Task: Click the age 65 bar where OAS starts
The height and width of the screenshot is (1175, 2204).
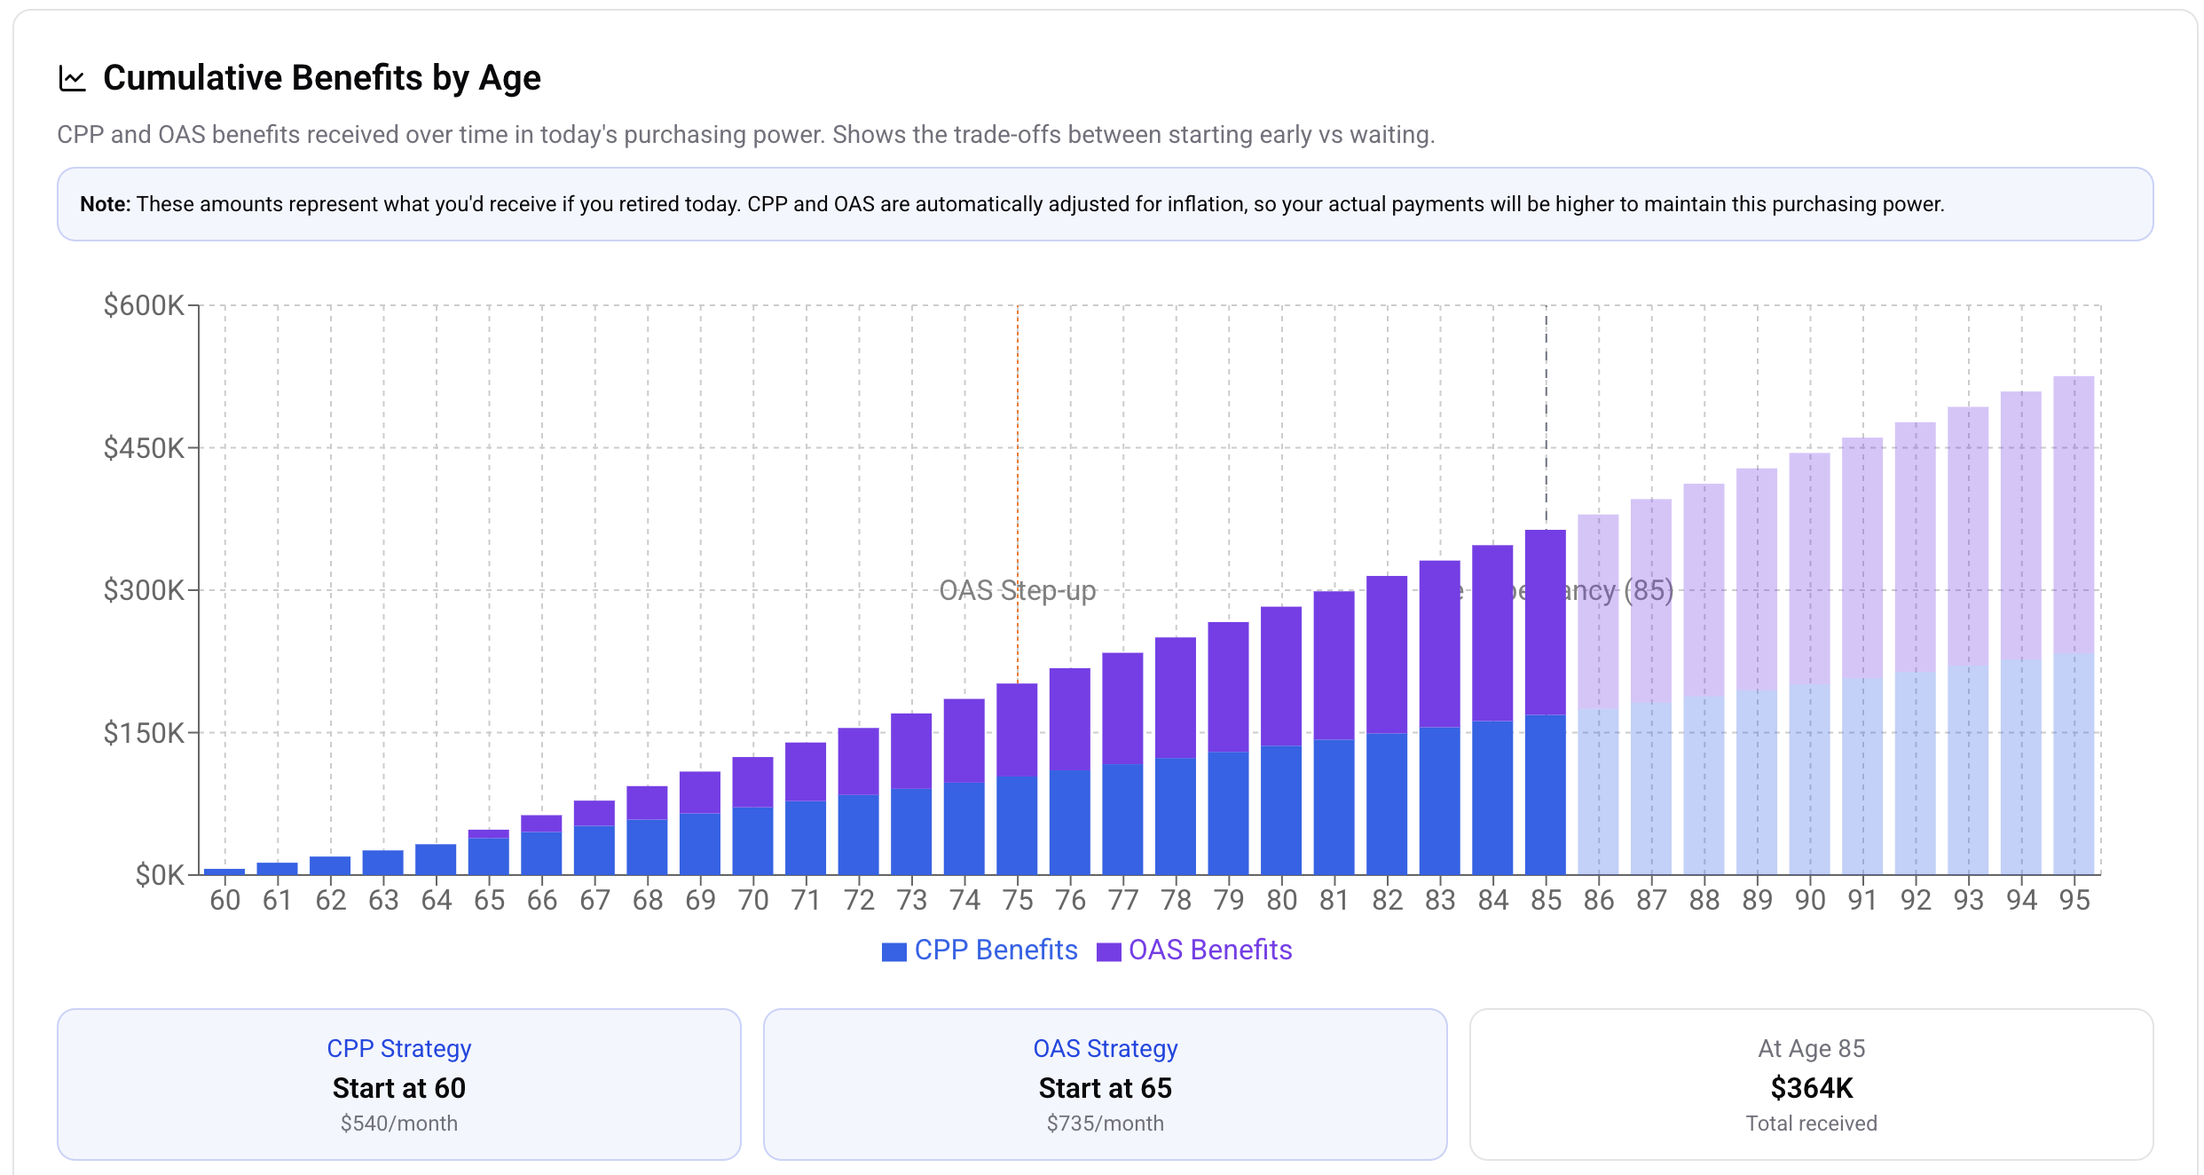Action: click(488, 853)
